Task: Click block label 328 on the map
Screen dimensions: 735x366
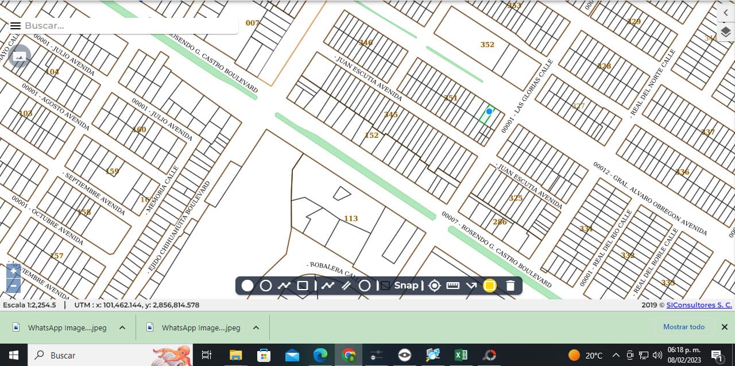Action: coord(604,66)
